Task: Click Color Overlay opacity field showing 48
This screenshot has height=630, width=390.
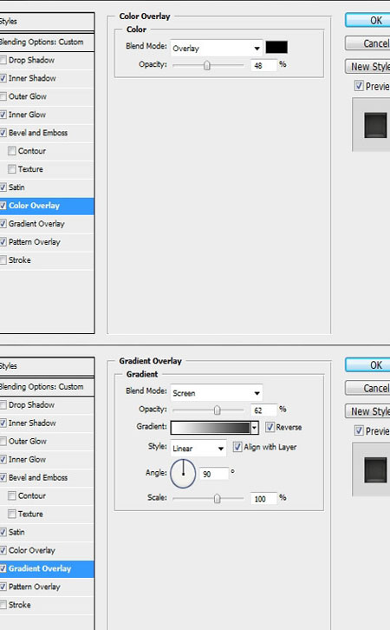Action: [x=263, y=65]
